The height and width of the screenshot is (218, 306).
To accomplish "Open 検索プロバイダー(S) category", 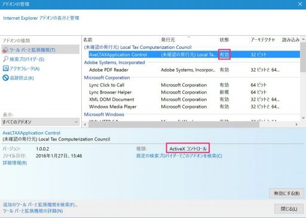I will click(x=27, y=59).
